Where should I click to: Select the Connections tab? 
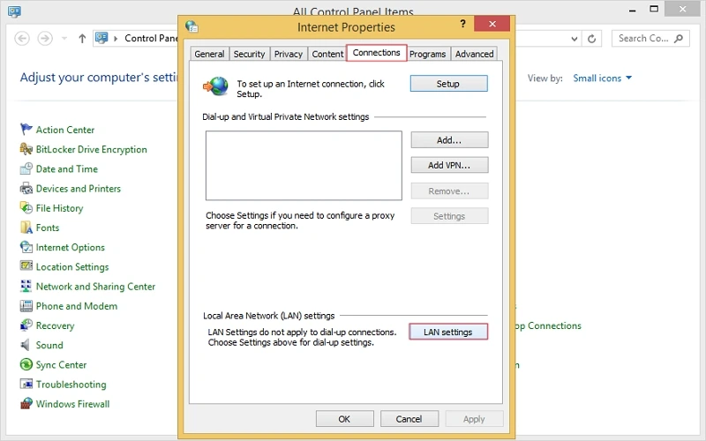pos(377,53)
